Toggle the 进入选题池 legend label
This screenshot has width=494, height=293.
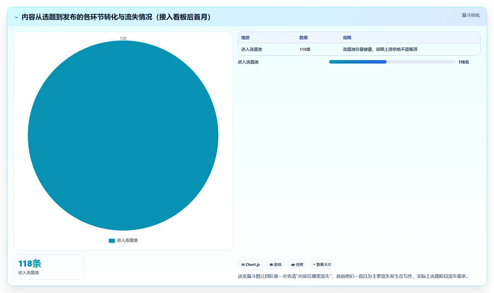point(127,240)
